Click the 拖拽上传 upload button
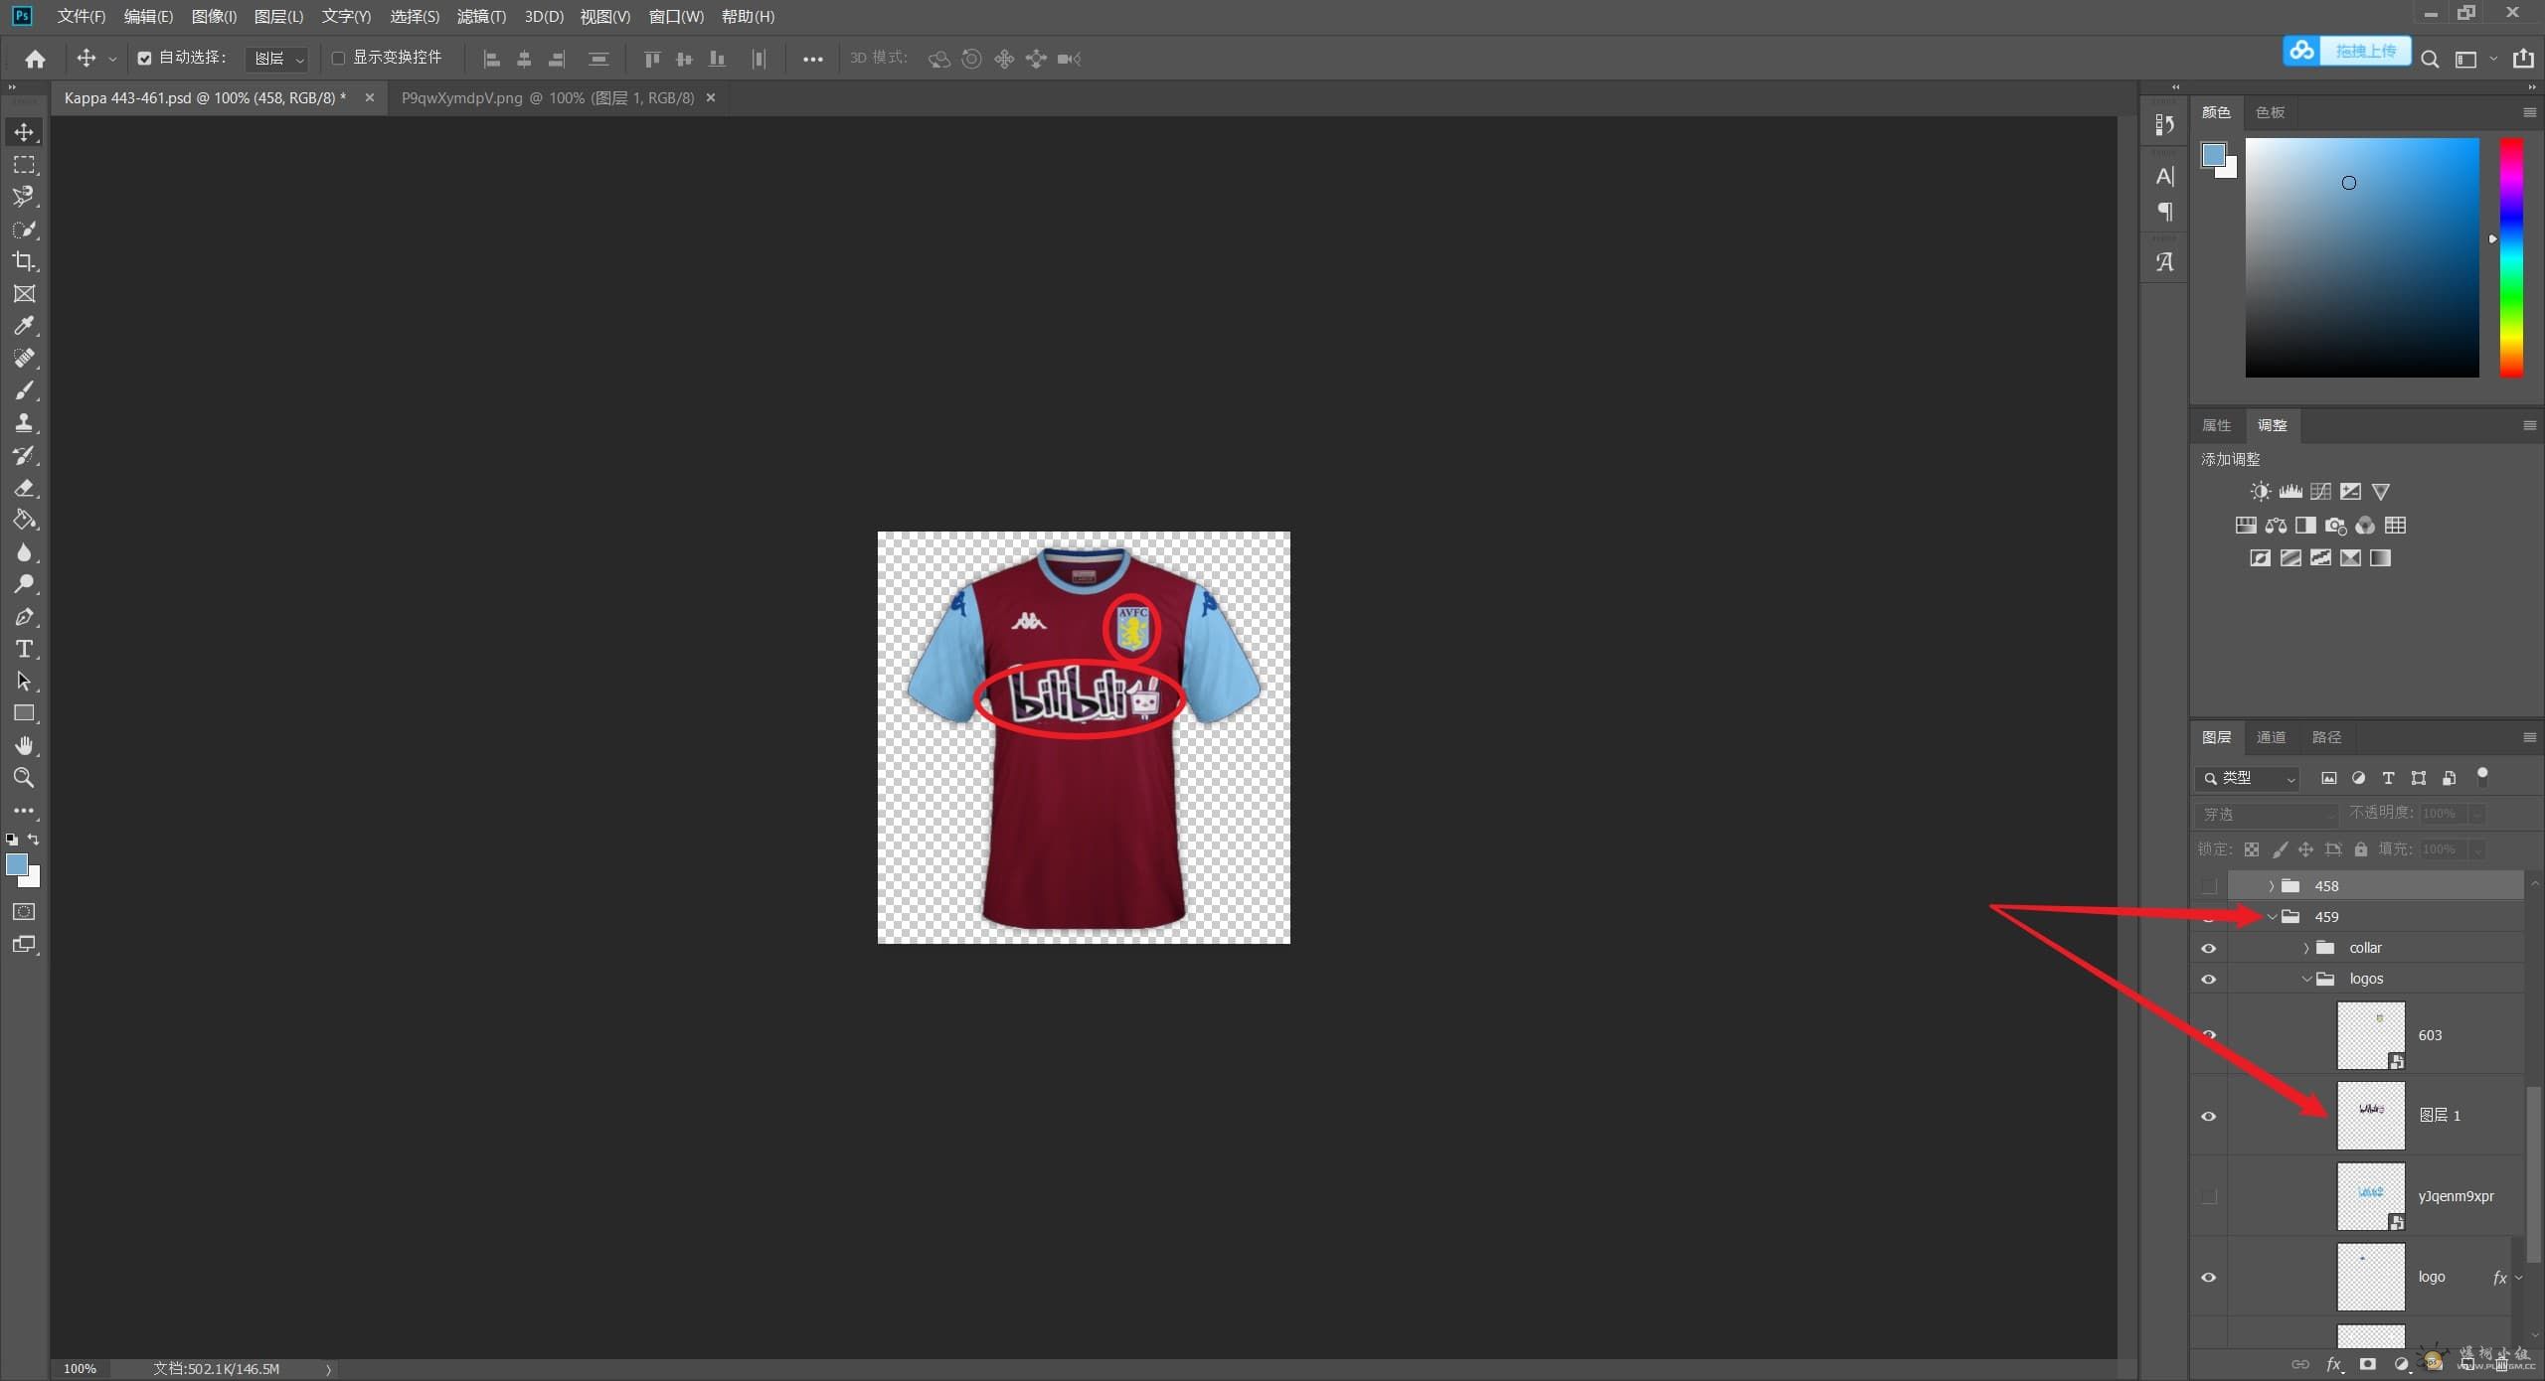This screenshot has height=1381, width=2545. (2347, 51)
